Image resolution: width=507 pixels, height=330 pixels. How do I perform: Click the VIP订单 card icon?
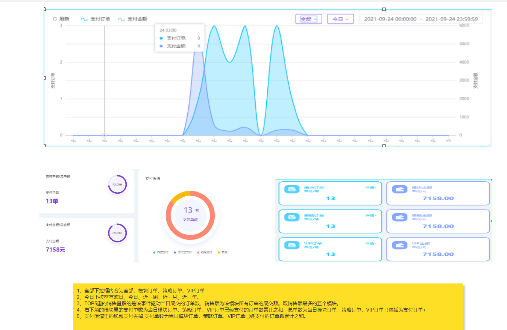click(291, 245)
